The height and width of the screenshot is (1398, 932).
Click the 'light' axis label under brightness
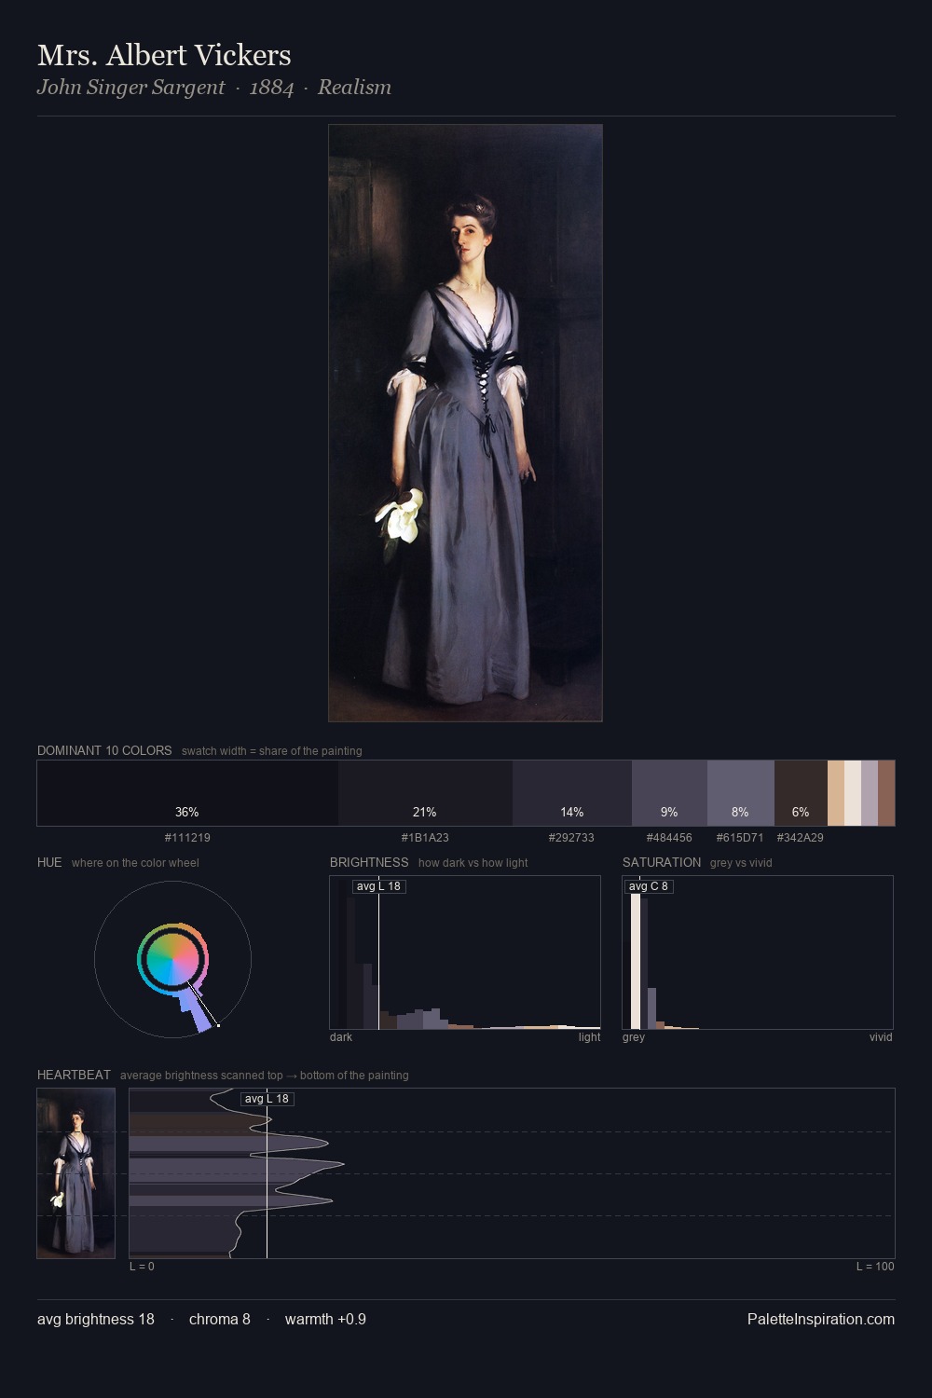[x=589, y=1037]
